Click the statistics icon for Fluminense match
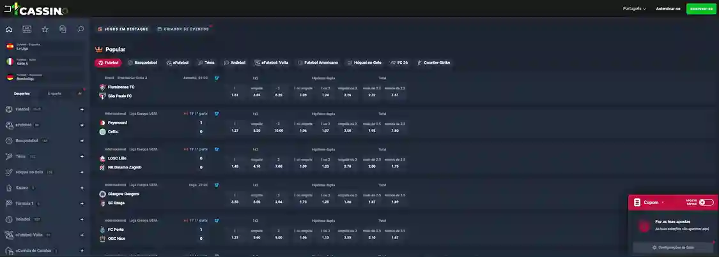719x257 pixels. tap(217, 78)
